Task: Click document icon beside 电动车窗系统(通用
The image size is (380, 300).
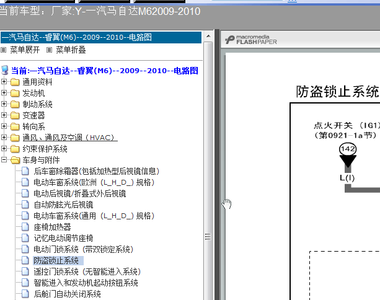Action: click(x=25, y=216)
